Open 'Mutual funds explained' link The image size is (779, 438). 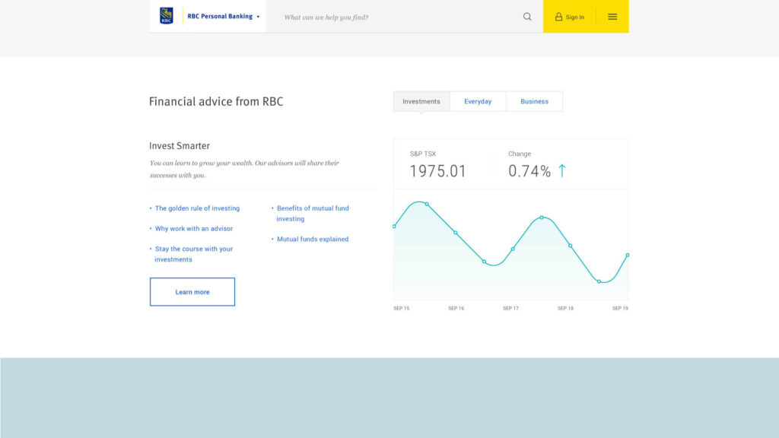click(313, 240)
